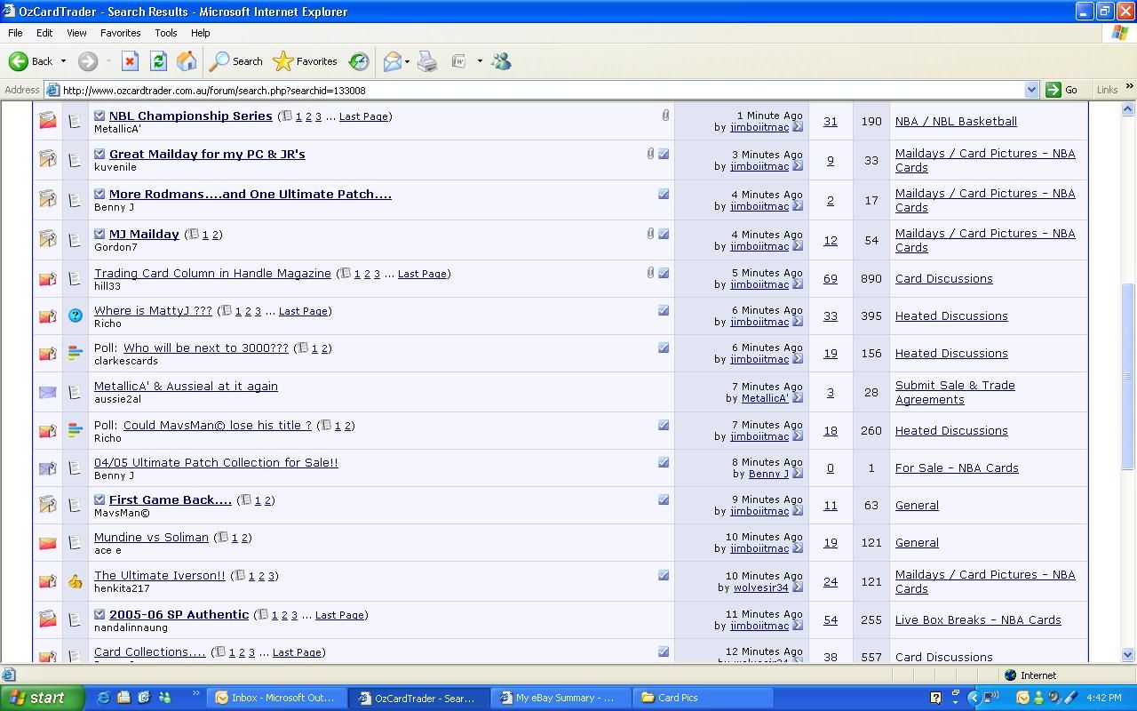
Task: Open the Back button history dropdown arrow
Action: 63,61
